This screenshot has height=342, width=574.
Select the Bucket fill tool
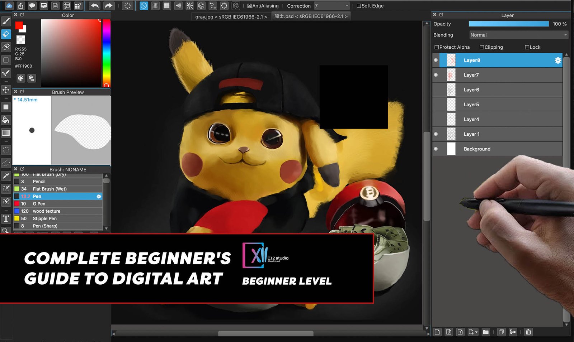(6, 120)
